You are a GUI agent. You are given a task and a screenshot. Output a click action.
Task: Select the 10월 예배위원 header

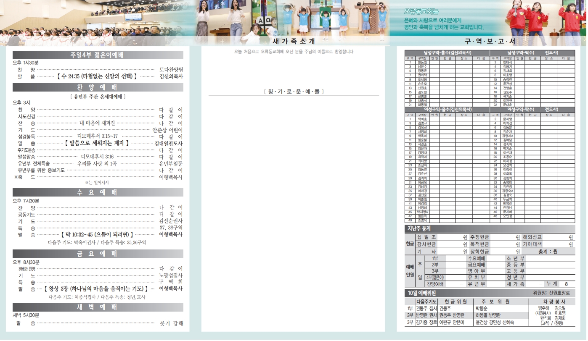422,293
